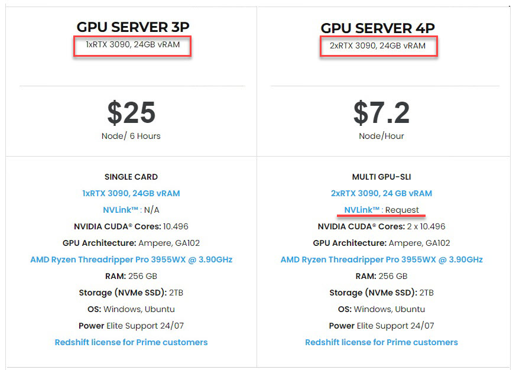Click the Node/ 6 Hours billing text
Screen dimensions: 516x370
(x=131, y=136)
